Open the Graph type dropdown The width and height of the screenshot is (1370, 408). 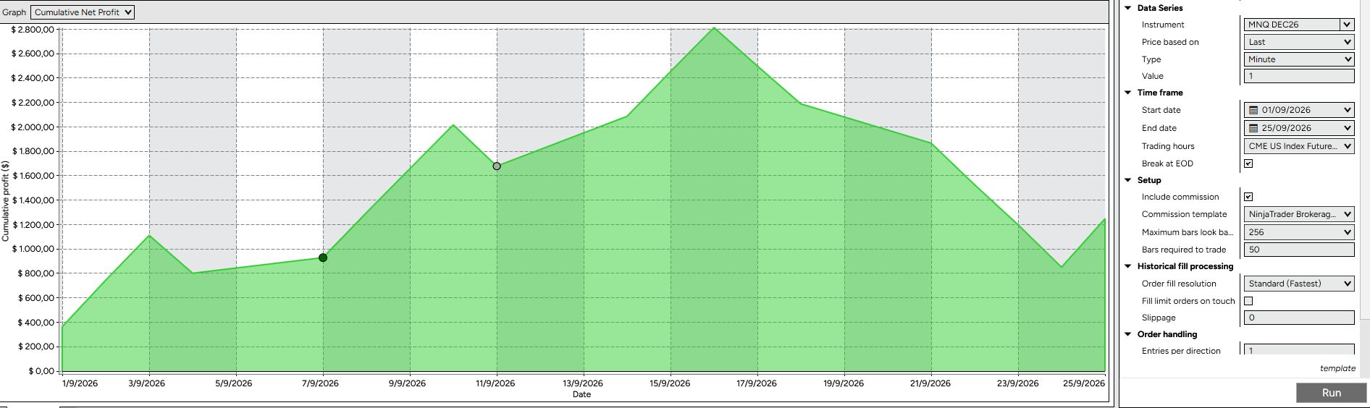[83, 12]
